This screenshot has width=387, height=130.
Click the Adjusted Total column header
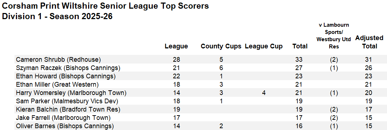point(369,42)
